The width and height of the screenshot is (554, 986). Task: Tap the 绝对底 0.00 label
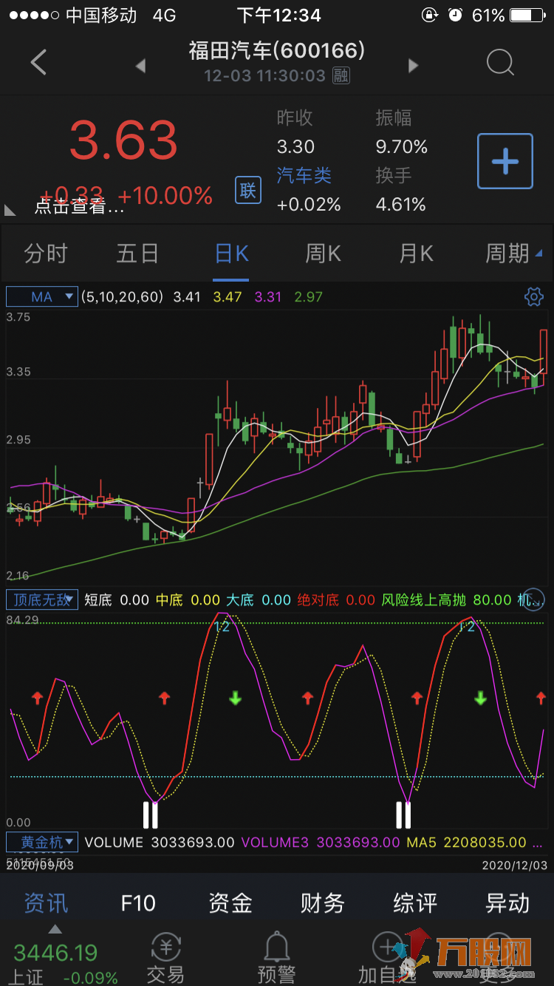(336, 599)
